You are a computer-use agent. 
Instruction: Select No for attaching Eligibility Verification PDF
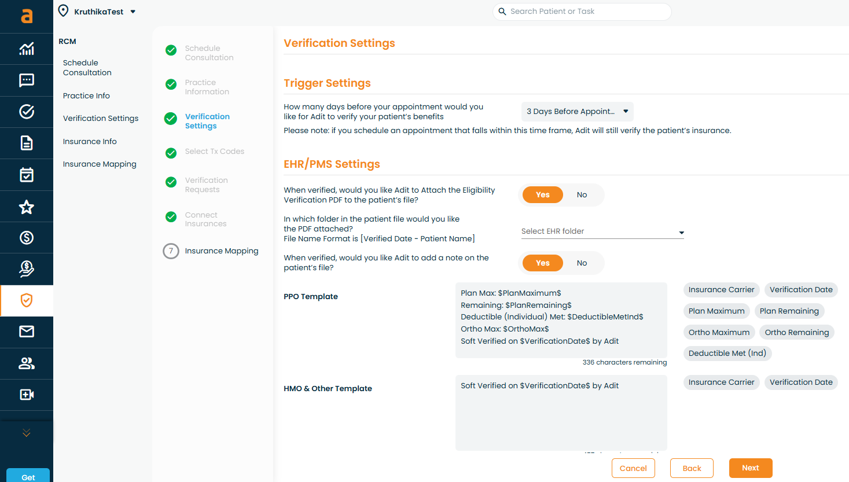(x=582, y=195)
